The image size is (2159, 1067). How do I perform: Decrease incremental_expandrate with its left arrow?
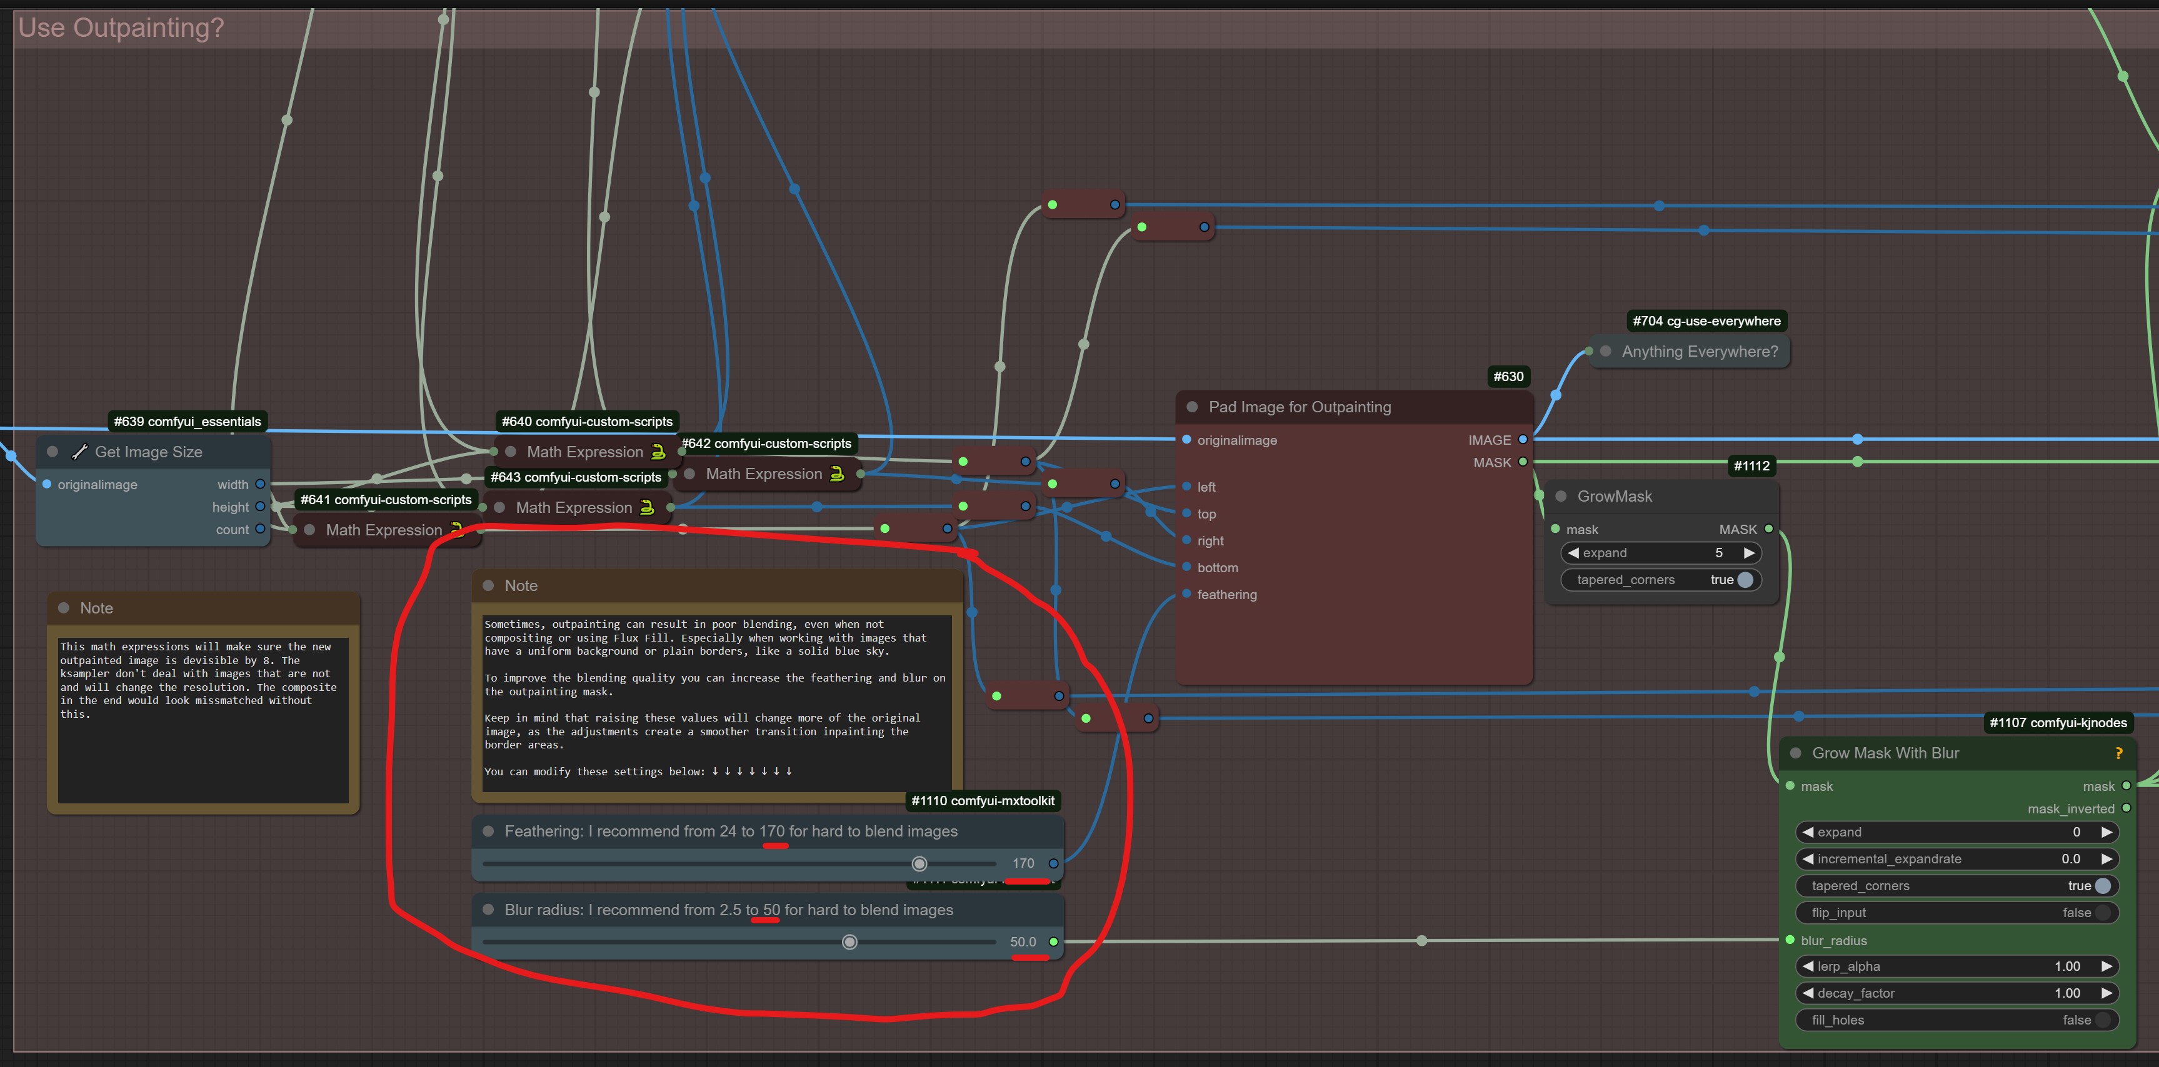pos(1808,860)
